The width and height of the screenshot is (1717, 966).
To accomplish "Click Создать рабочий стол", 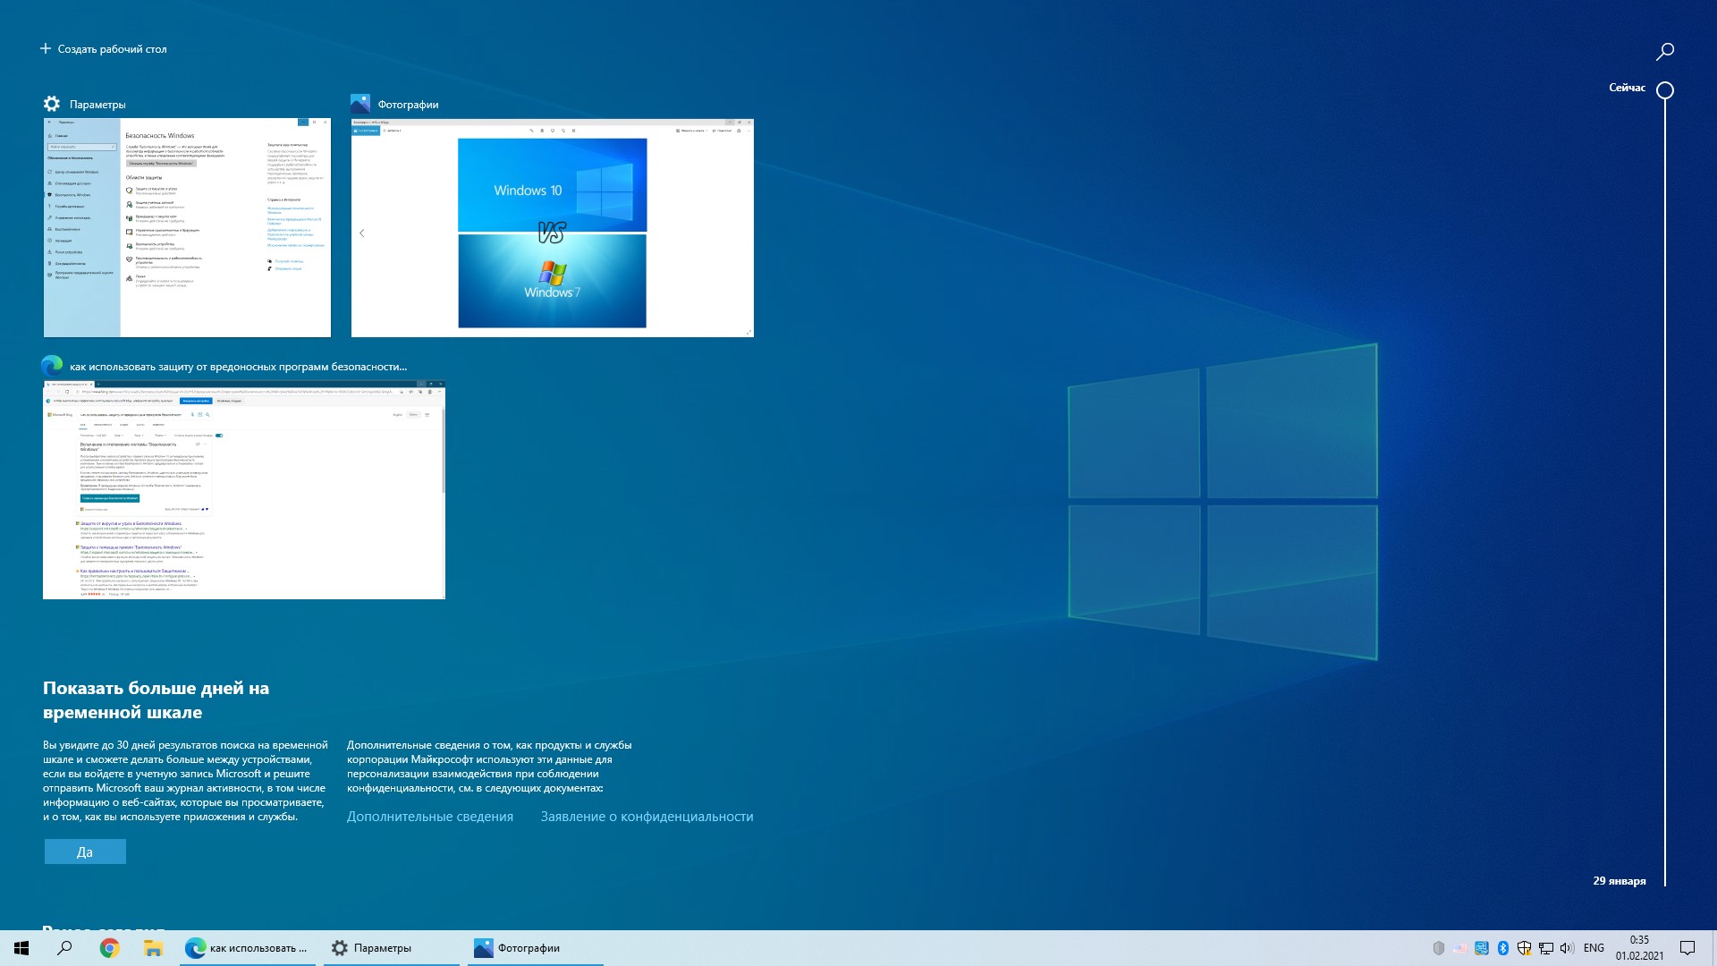I will pyautogui.click(x=103, y=49).
